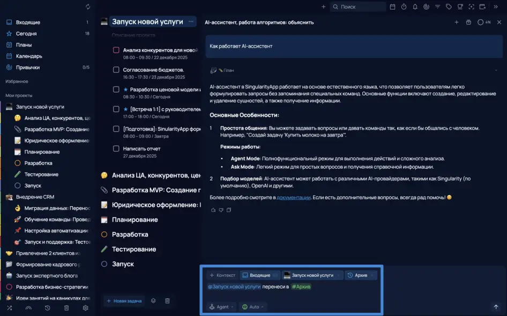Open settings gear in sidebar footer
507x316 pixels.
(85, 308)
